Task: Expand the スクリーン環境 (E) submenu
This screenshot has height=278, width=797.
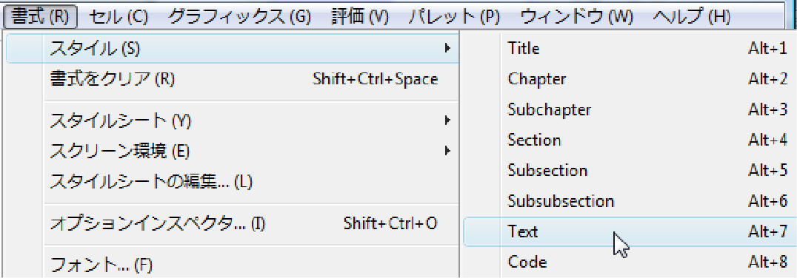Action: (233, 151)
